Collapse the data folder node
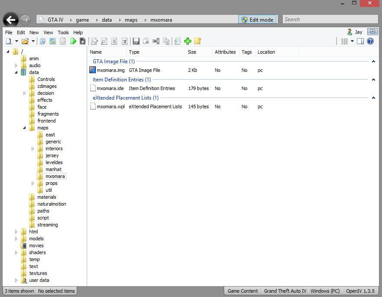Screen dimensions: 382x297 point(16,72)
